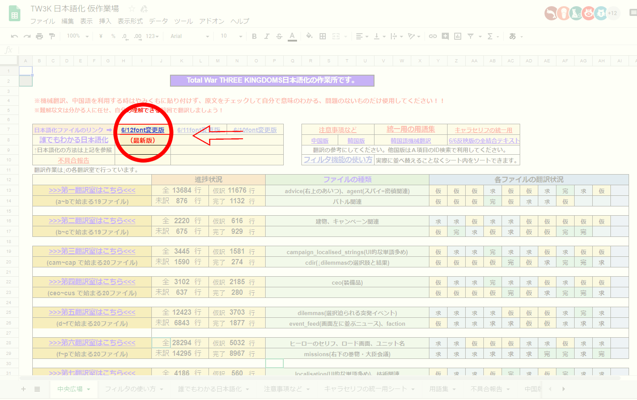Open the ファイル menu
This screenshot has height=400, width=637.
pyautogui.click(x=42, y=21)
